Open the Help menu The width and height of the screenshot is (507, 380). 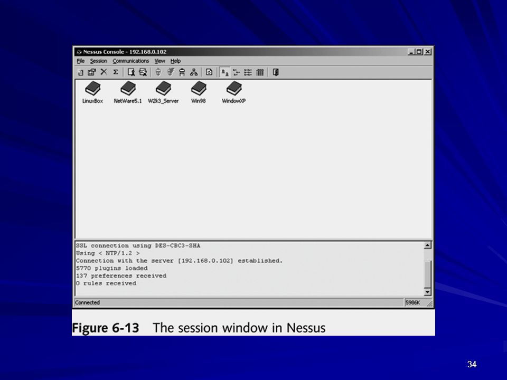(175, 61)
